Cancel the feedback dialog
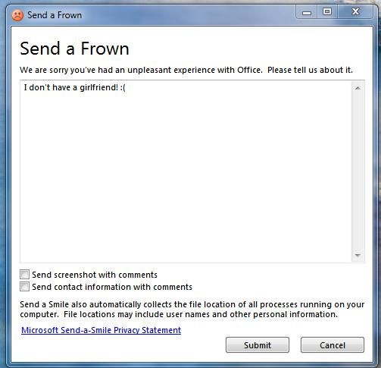The image size is (381, 368). click(333, 345)
